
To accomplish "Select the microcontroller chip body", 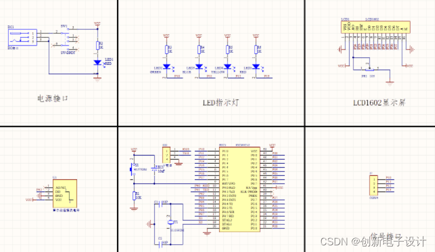I will (x=240, y=189).
